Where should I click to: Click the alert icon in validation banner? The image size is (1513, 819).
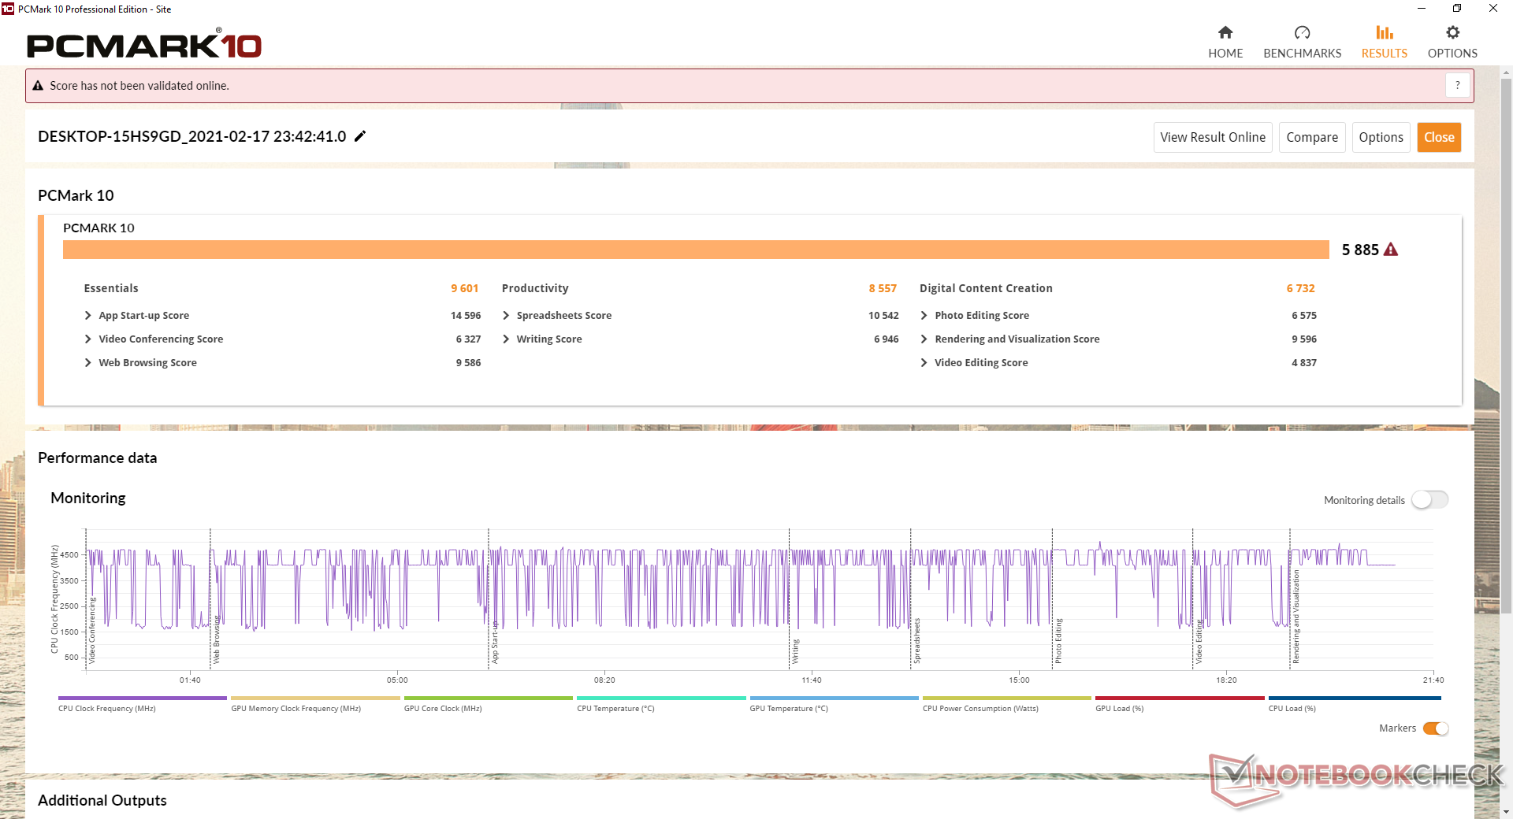38,86
